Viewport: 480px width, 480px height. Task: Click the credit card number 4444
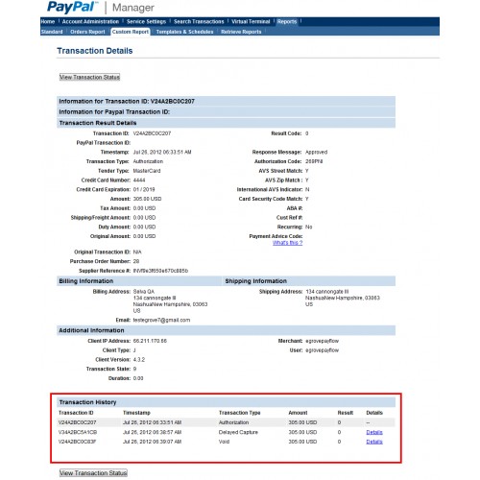tap(139, 180)
